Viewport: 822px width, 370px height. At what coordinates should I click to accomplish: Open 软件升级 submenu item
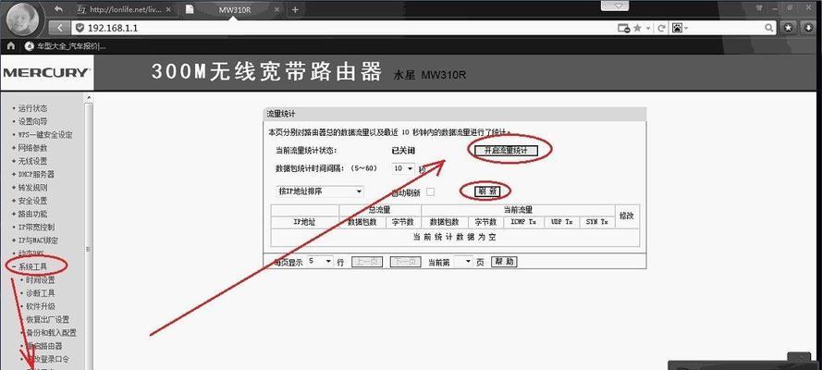click(x=41, y=306)
